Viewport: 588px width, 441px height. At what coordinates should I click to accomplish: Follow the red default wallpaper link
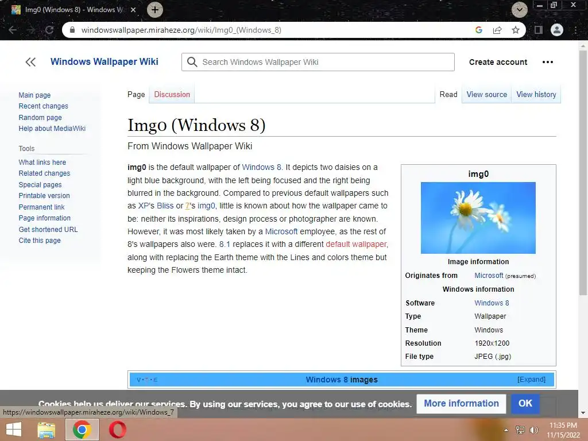coord(356,244)
